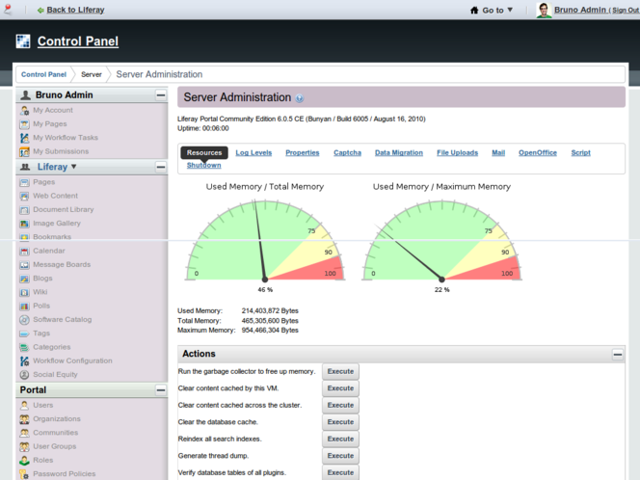Switch to the Log Levels tab
Image resolution: width=640 pixels, height=480 pixels.
pyautogui.click(x=253, y=152)
